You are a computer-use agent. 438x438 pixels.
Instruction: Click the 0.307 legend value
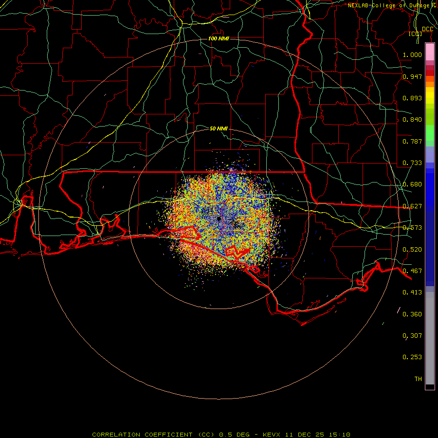[x=412, y=336]
